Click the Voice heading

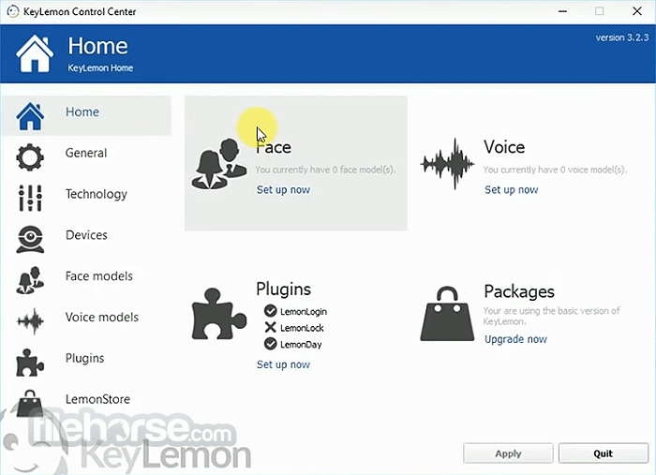coord(504,147)
